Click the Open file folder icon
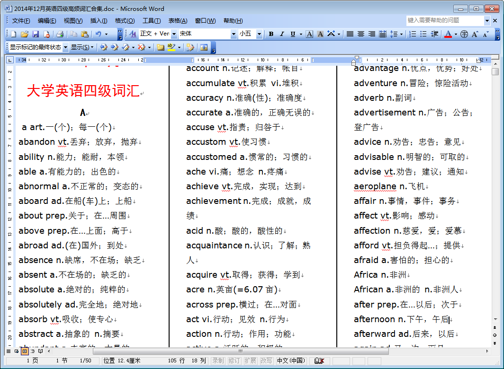This screenshot has height=369, width=504. 25,34
